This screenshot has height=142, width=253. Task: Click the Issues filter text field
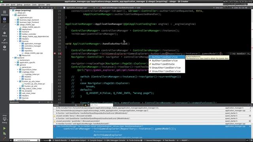[102, 105]
